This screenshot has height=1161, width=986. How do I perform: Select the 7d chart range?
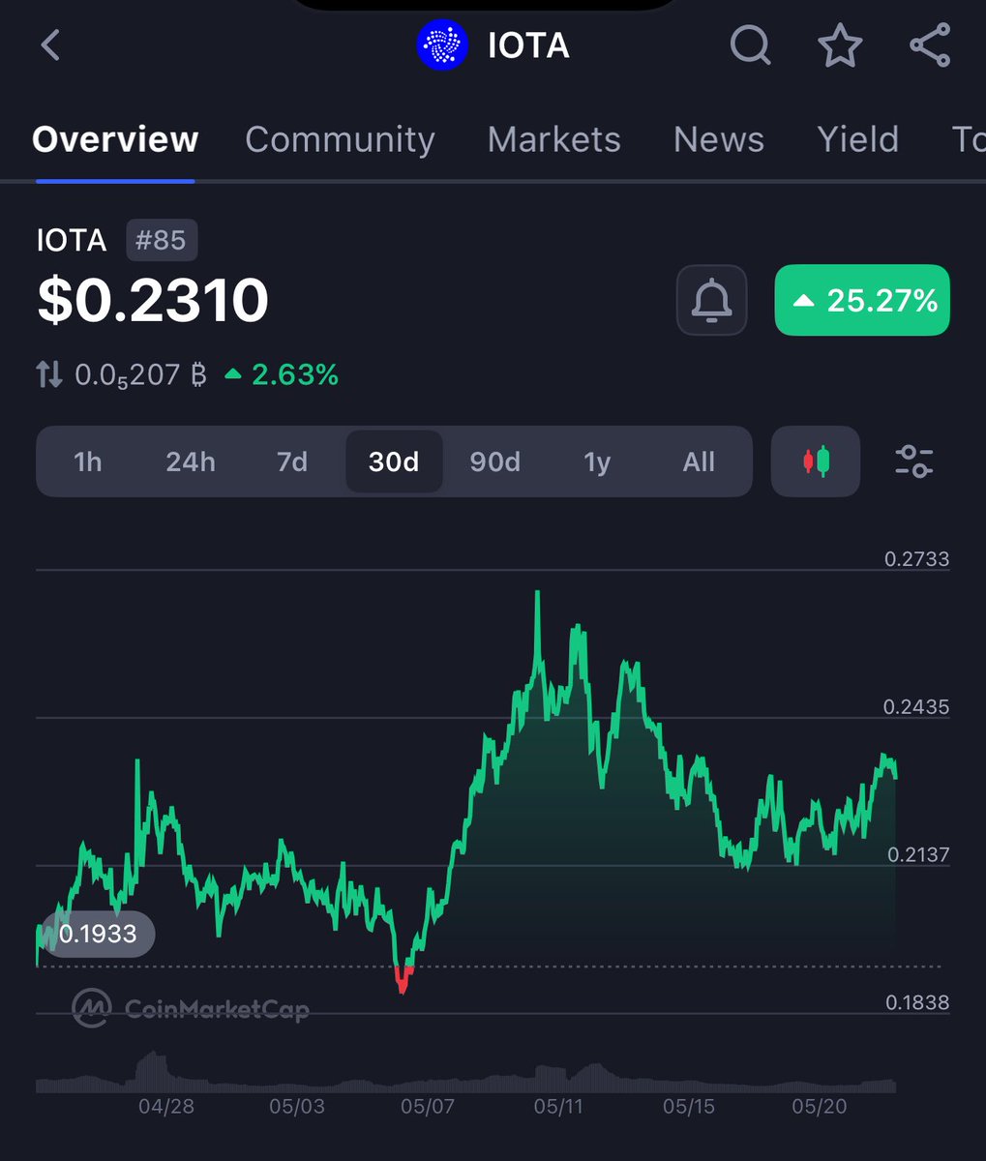pyautogui.click(x=292, y=461)
